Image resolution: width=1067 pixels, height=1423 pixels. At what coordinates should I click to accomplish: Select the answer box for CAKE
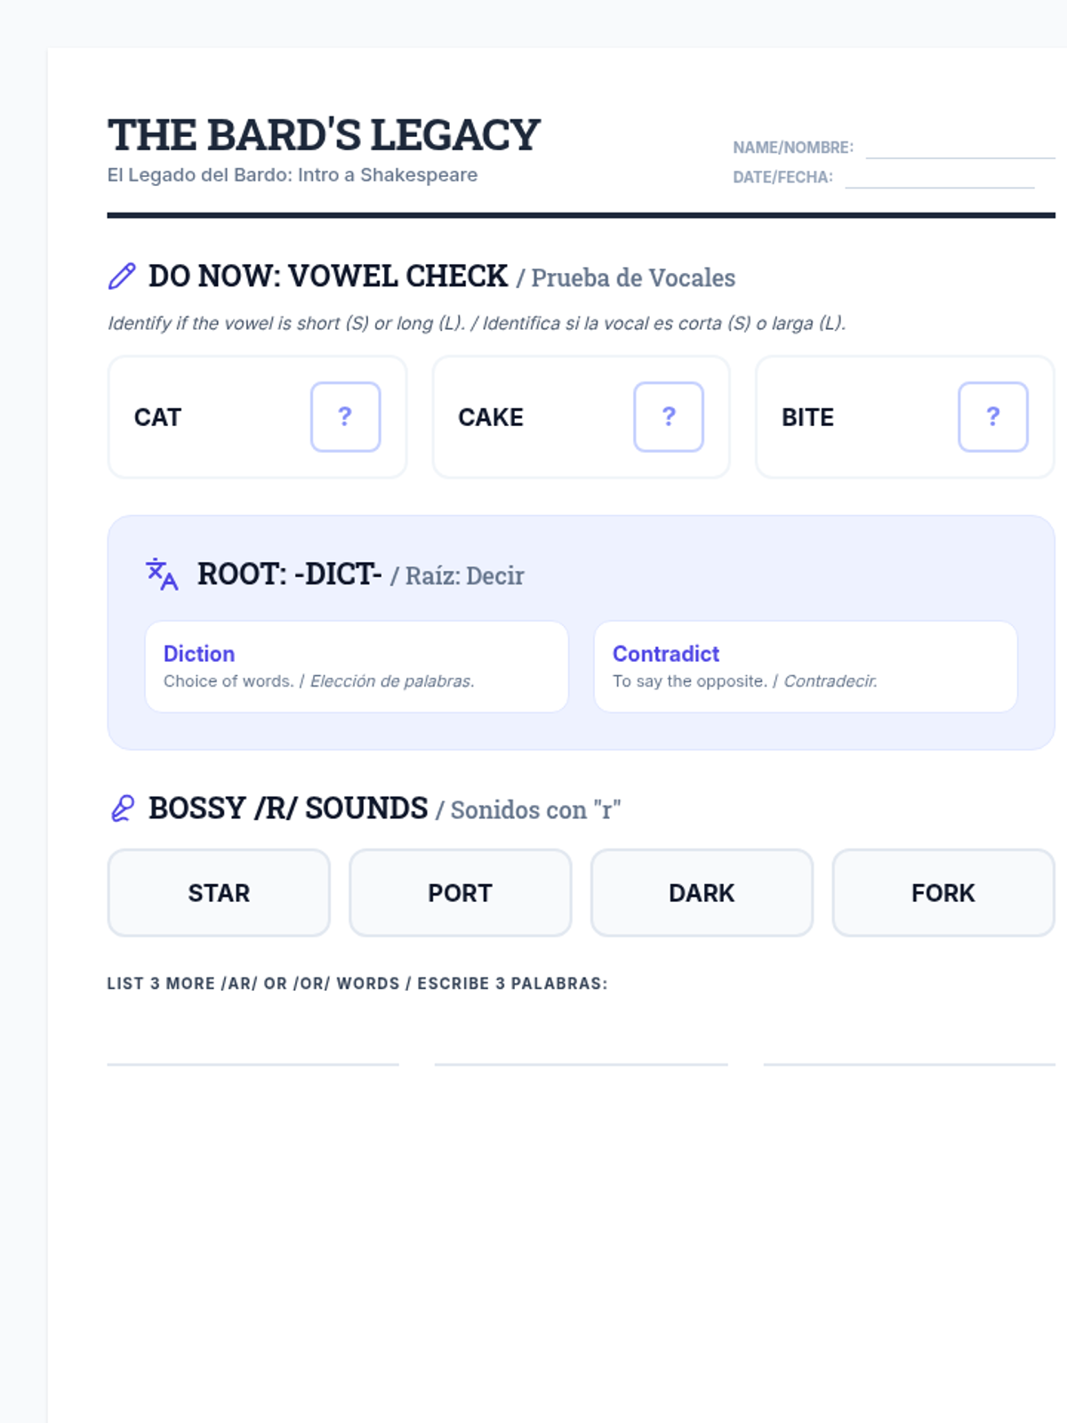pyautogui.click(x=669, y=417)
